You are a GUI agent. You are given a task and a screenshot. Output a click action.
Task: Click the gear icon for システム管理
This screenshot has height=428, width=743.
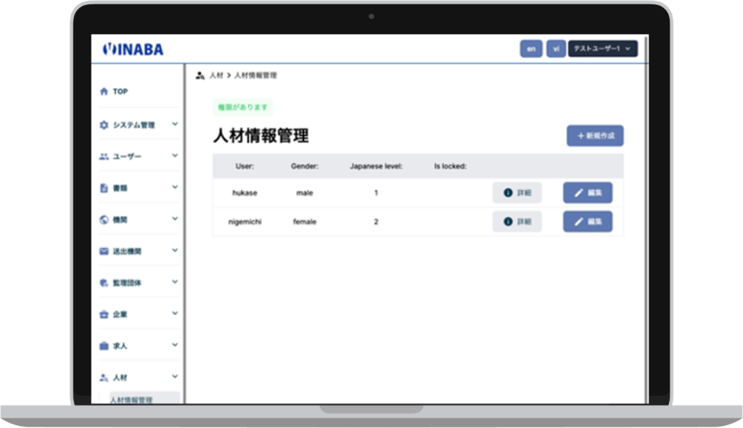coord(103,125)
